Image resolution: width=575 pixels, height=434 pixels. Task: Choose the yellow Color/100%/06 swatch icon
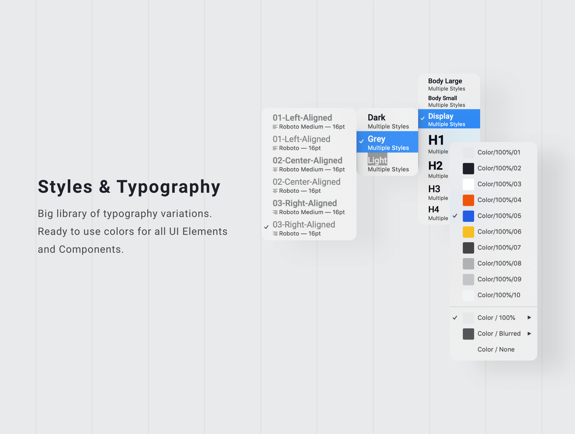[x=468, y=232]
